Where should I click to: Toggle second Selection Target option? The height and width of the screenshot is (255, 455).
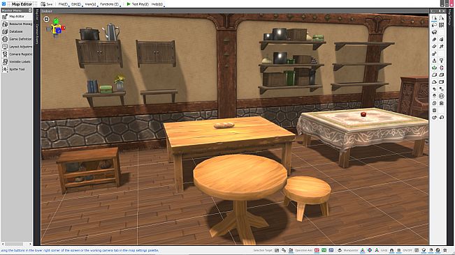tap(284, 250)
